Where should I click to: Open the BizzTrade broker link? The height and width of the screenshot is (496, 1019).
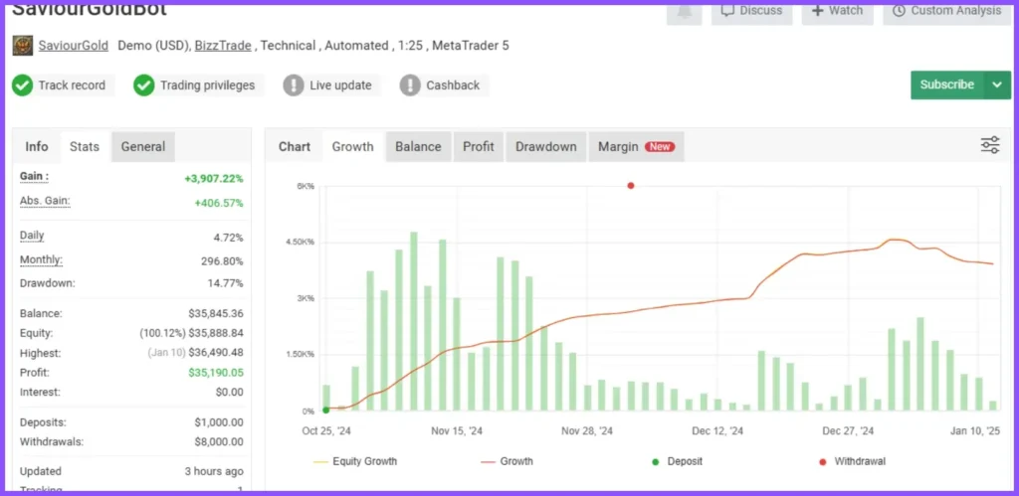tap(222, 46)
